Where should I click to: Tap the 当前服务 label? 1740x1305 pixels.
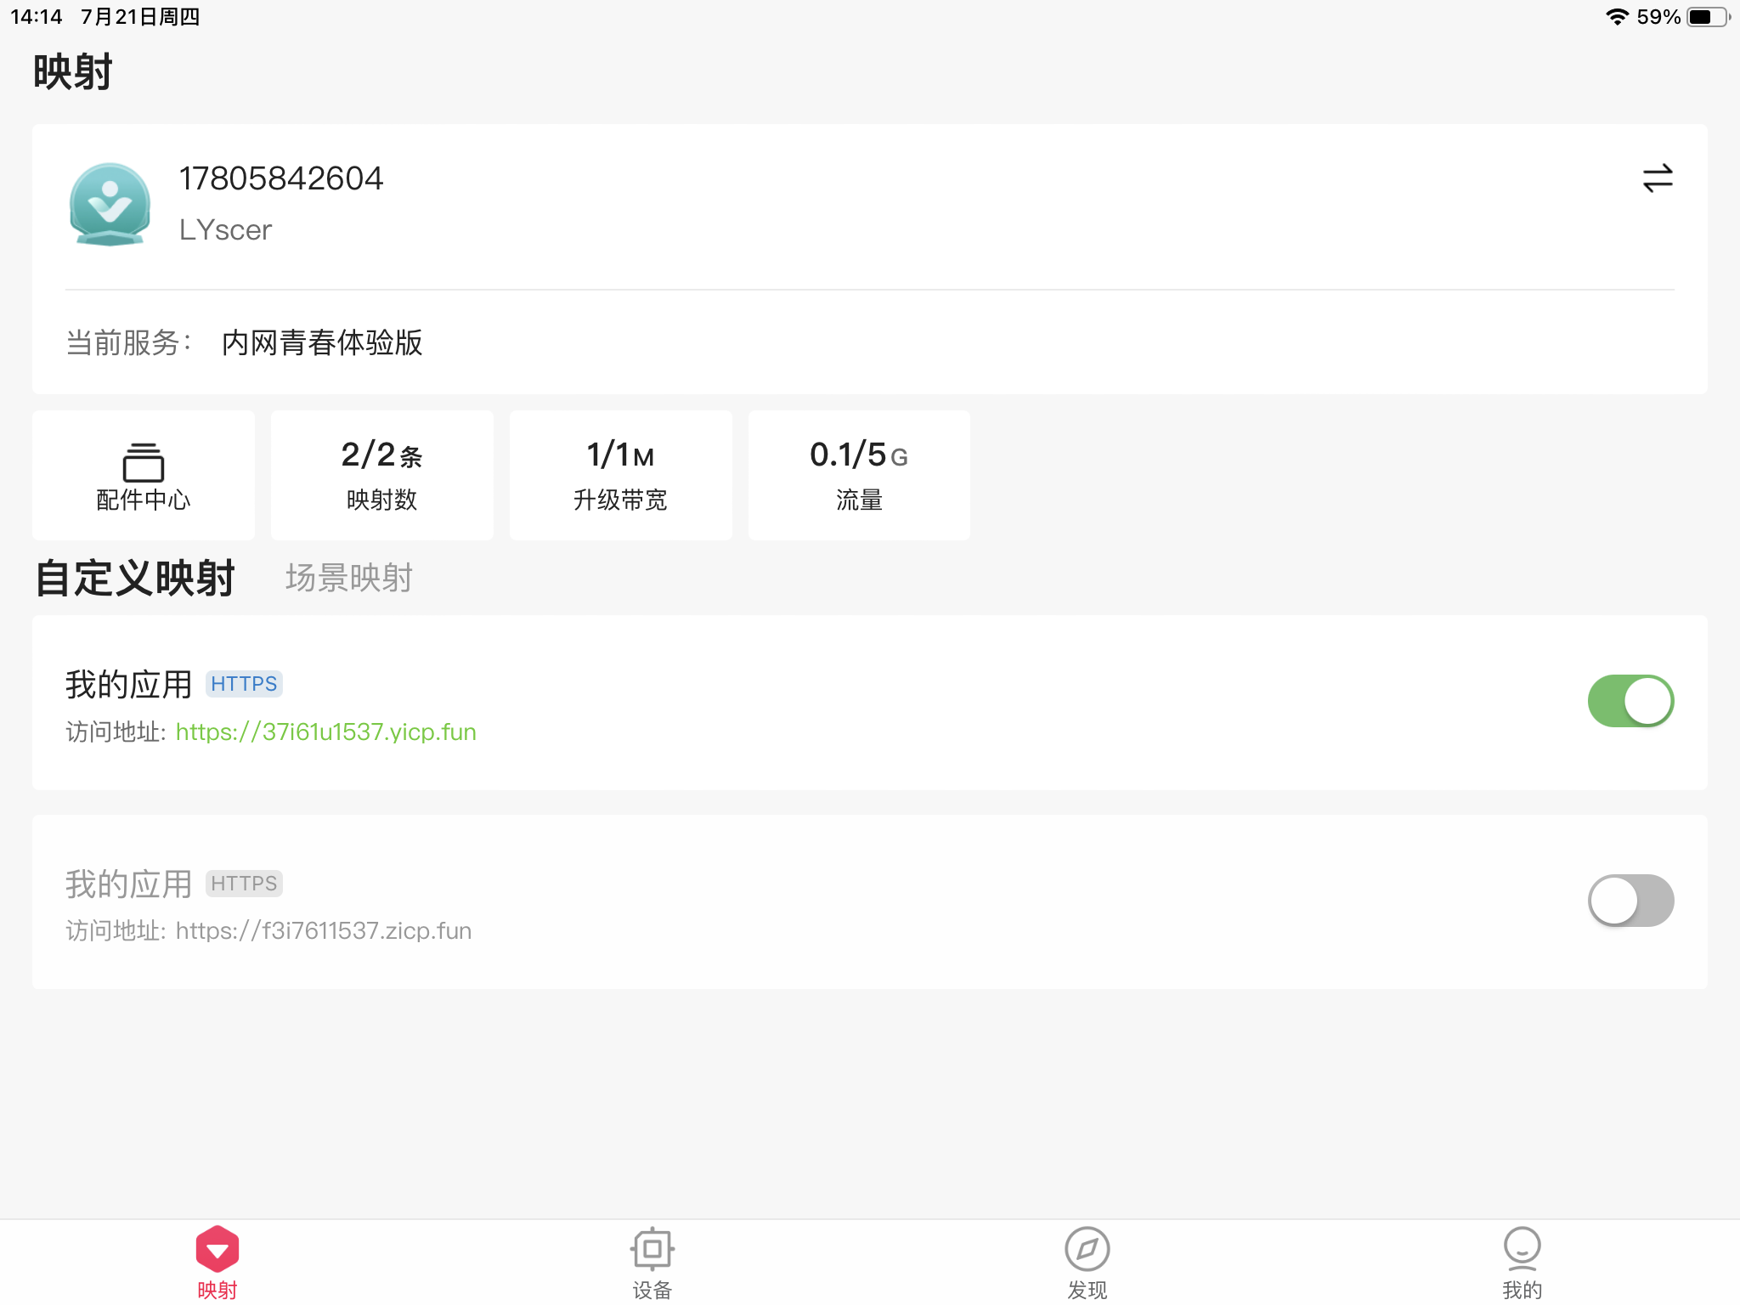(x=128, y=342)
